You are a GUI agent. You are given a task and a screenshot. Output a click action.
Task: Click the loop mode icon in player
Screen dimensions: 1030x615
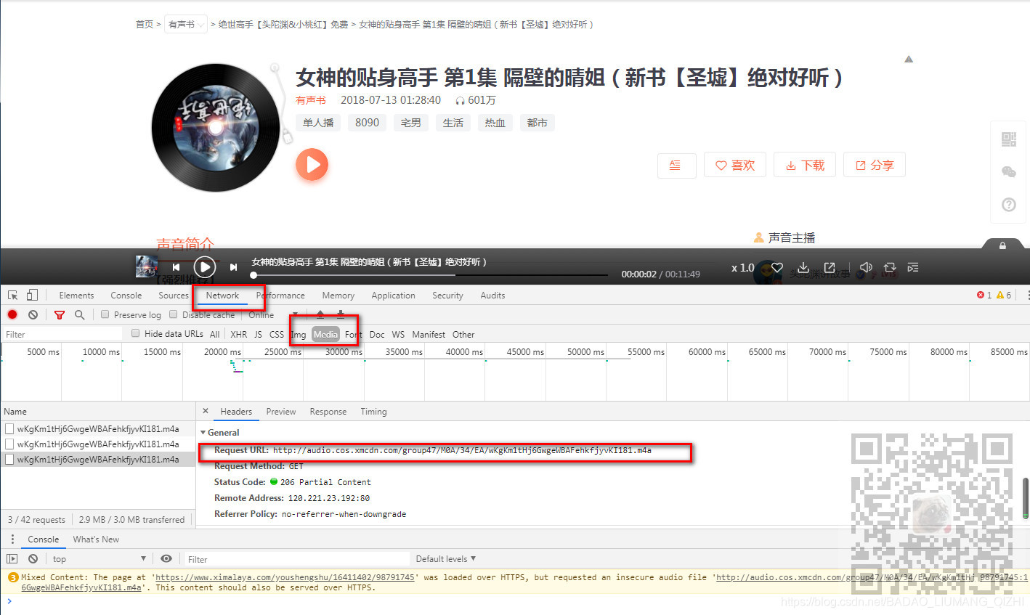pos(890,267)
